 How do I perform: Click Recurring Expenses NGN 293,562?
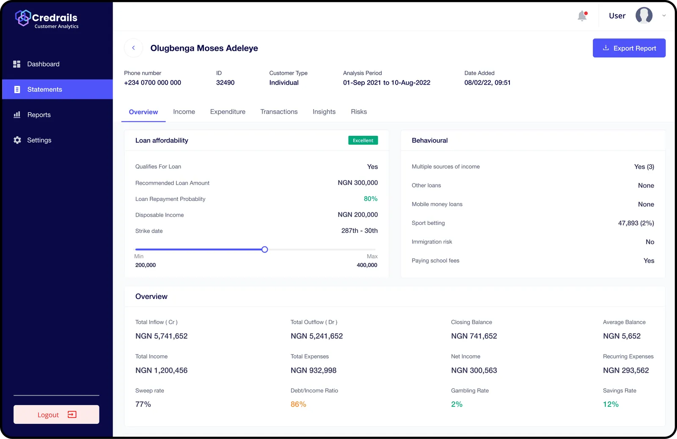tap(626, 370)
